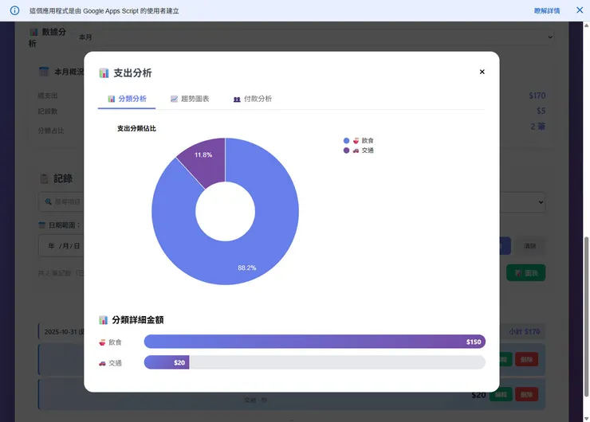590x422 pixels.
Task: Open the 付款分析 tab
Action: (x=253, y=99)
